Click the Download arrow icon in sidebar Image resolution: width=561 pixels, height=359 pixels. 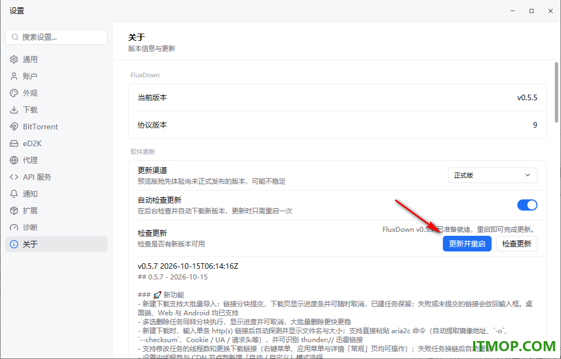pyautogui.click(x=14, y=110)
